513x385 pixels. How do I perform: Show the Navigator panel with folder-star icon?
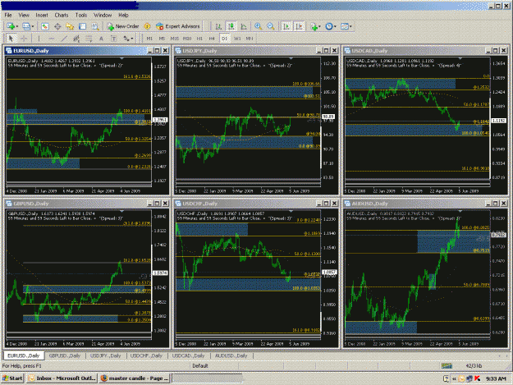(70, 26)
